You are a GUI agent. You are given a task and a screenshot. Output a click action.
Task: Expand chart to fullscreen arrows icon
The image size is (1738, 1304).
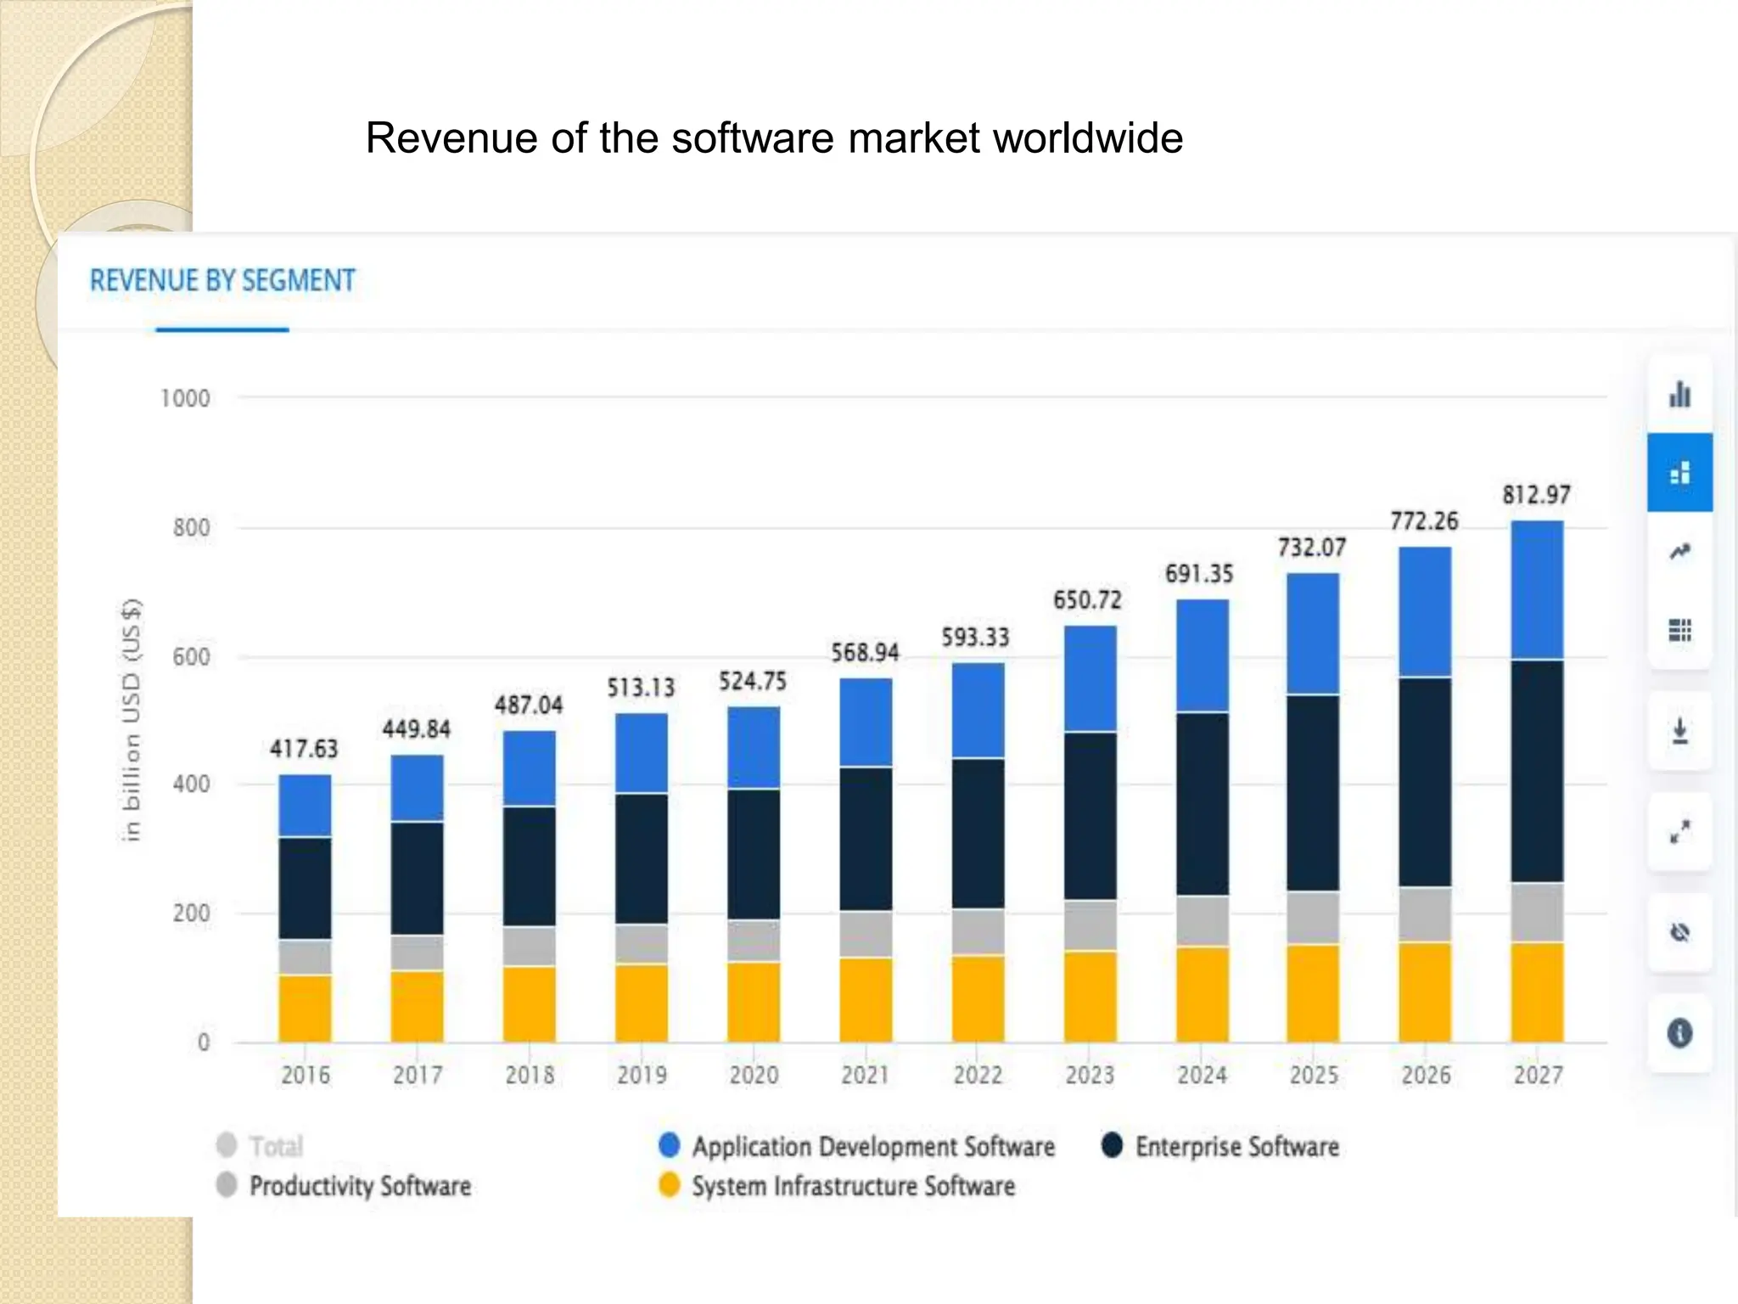(1679, 831)
